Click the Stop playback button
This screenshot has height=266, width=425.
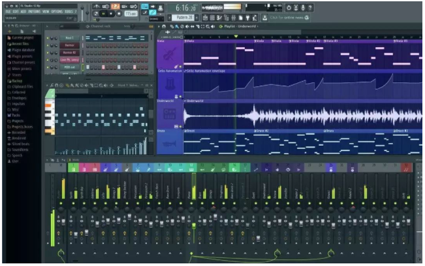point(111,14)
